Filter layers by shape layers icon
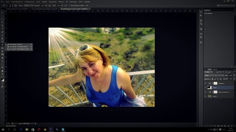 (226, 72)
